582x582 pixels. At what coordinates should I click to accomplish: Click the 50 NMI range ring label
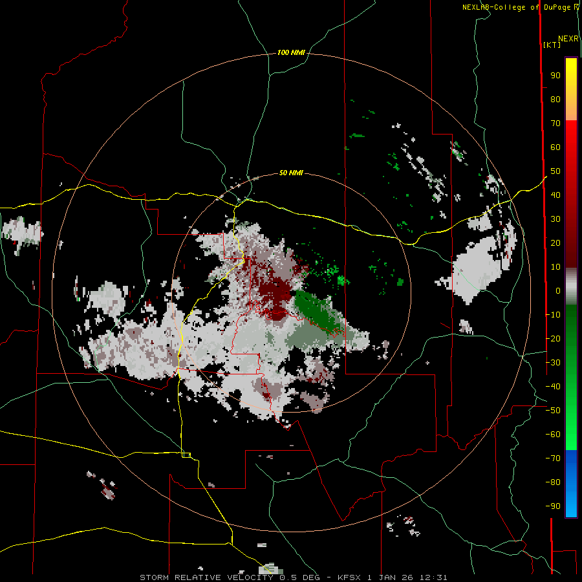(x=291, y=173)
